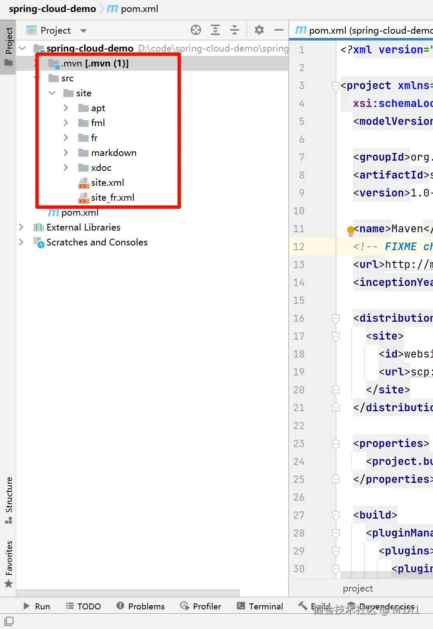Click the site.xml file type icon

pyautogui.click(x=83, y=183)
